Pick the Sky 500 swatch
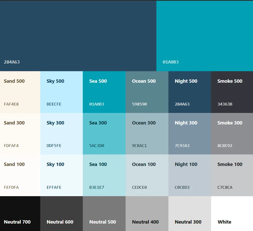The width and height of the screenshot is (253, 231). click(x=62, y=92)
